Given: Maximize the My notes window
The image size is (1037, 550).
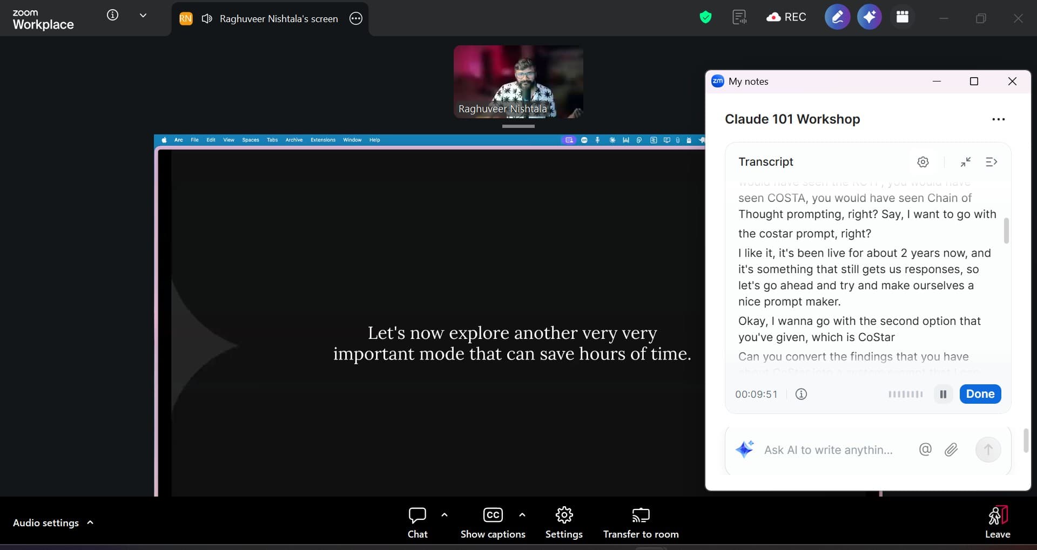Looking at the screenshot, I should [x=974, y=81].
